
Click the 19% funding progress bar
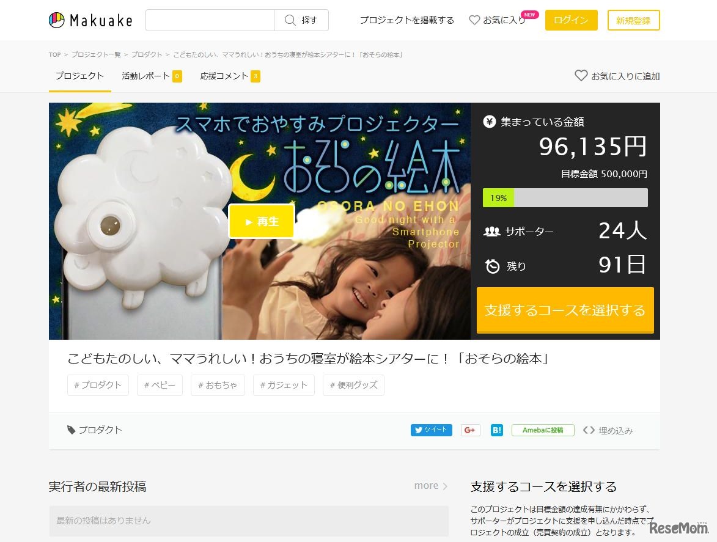[x=565, y=198]
